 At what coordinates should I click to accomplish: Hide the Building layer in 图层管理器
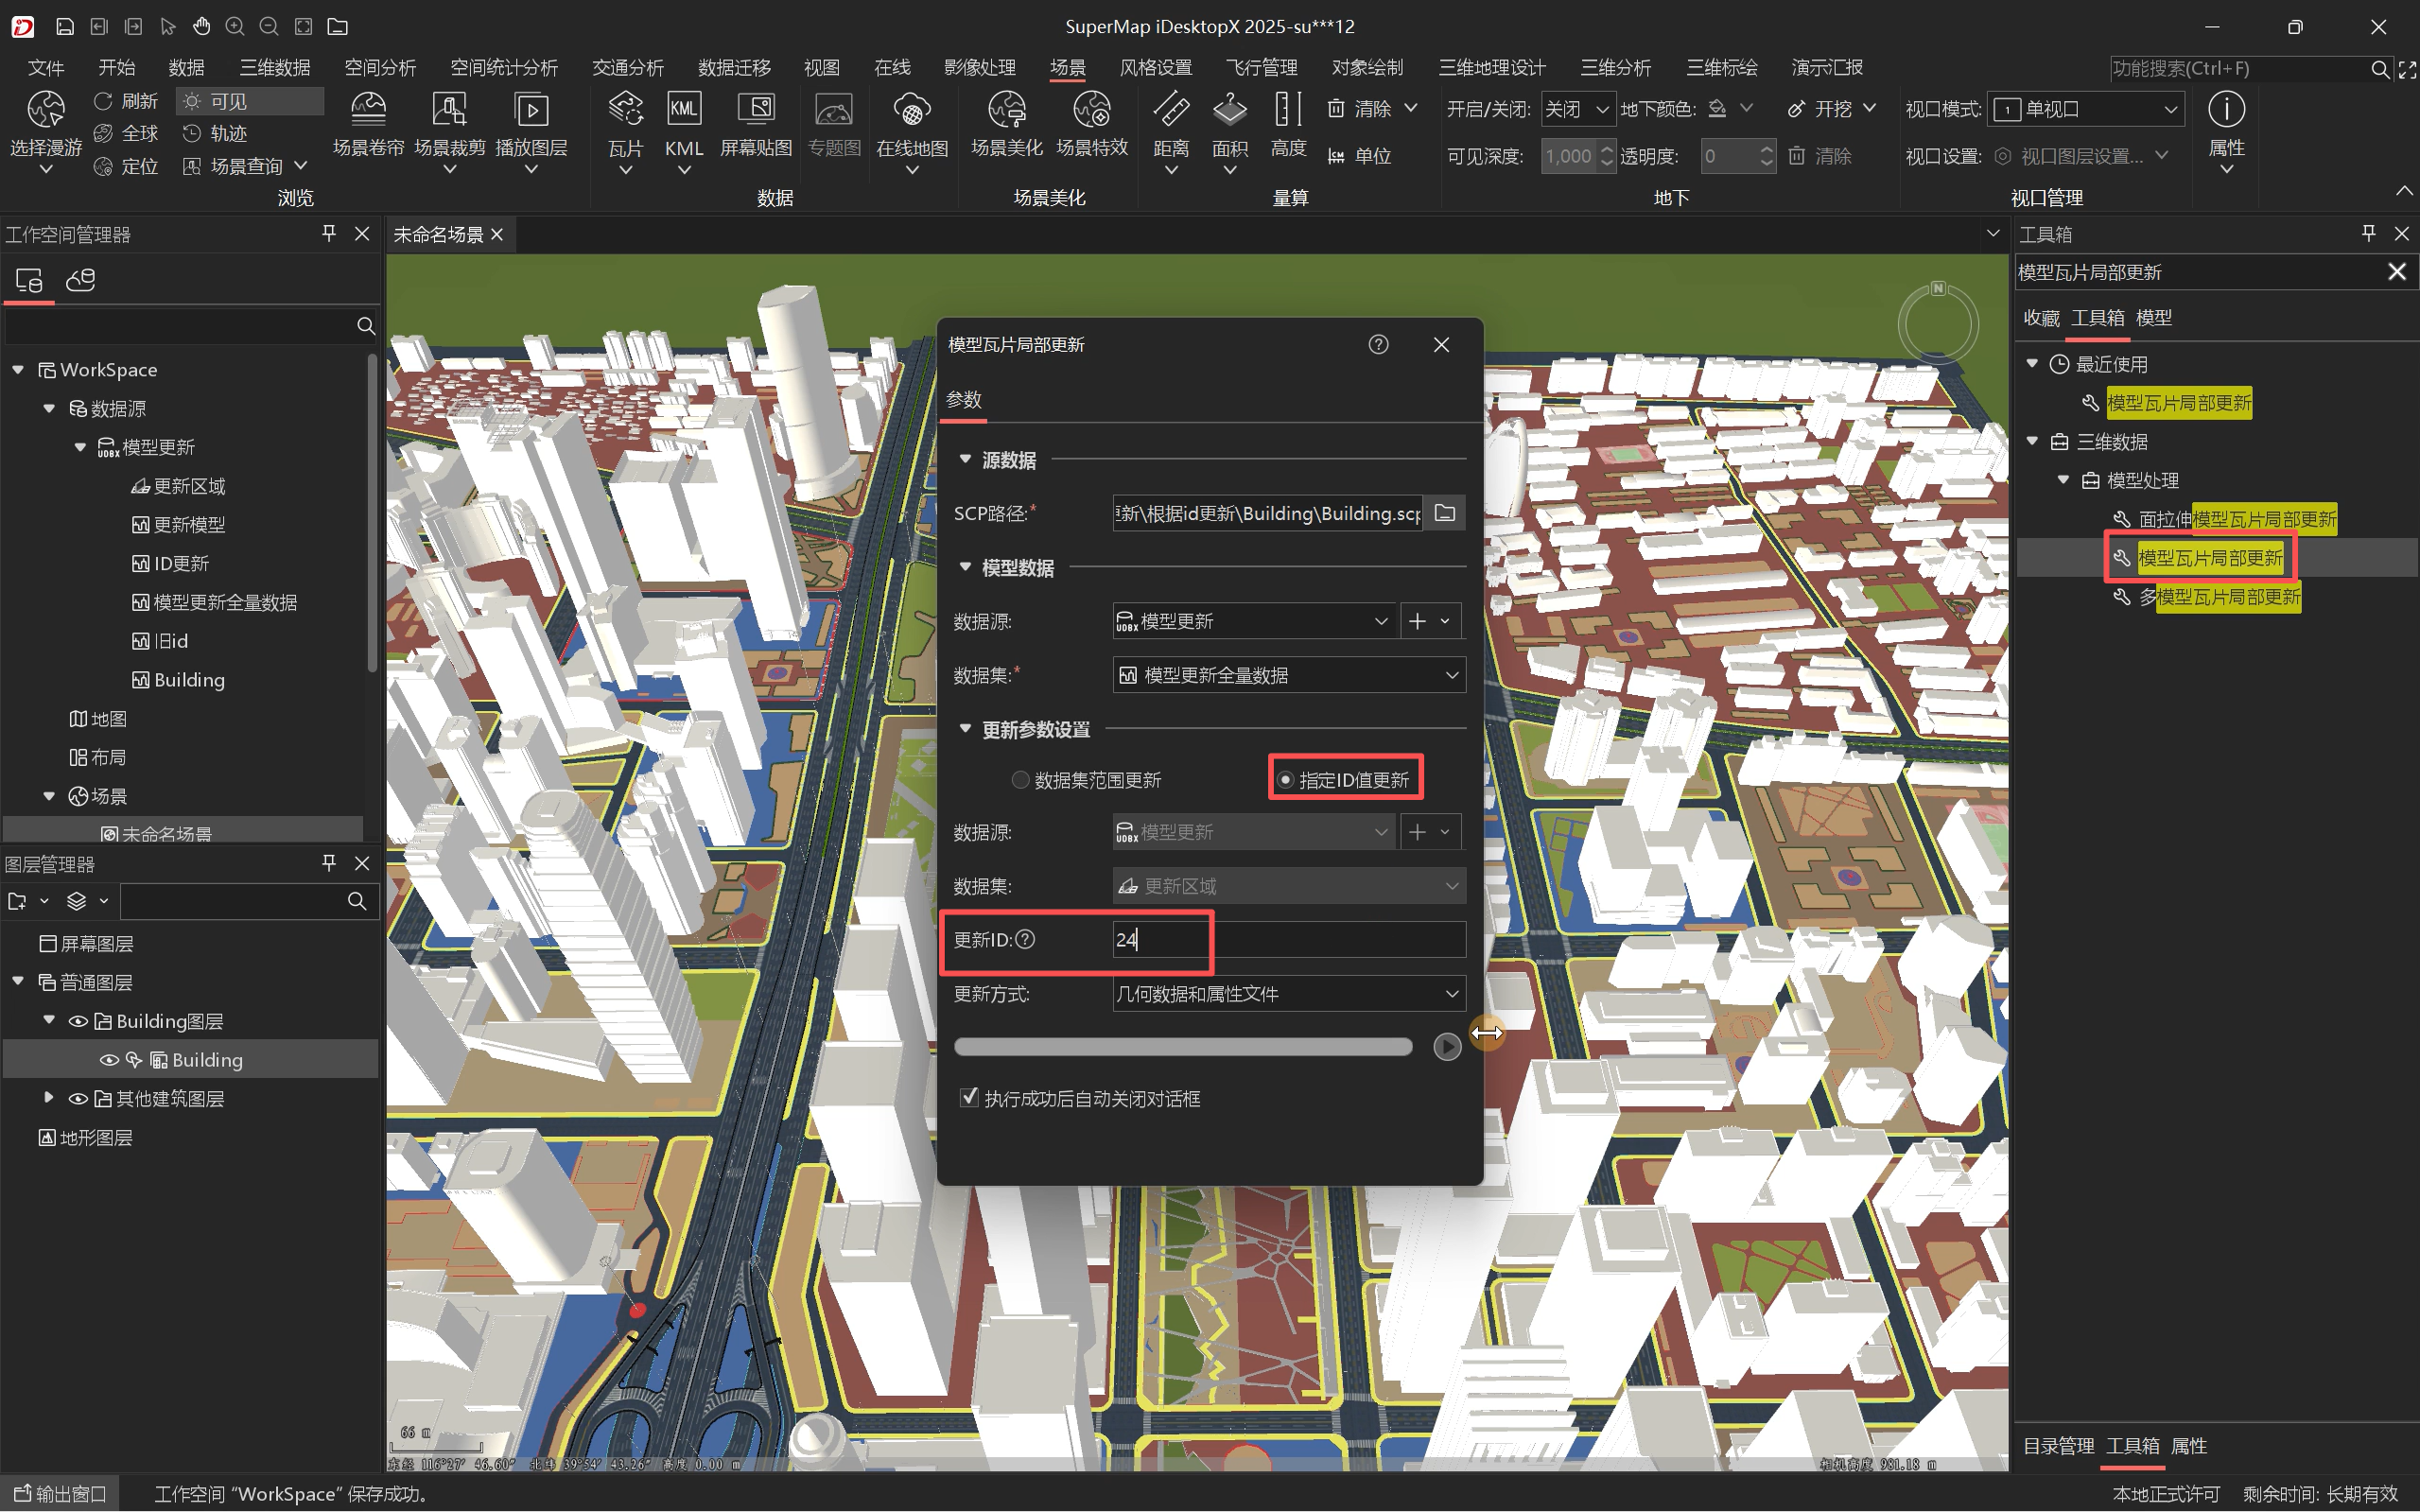109,1059
